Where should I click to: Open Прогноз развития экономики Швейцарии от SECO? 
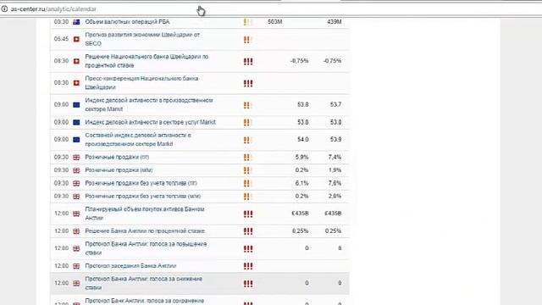(142, 39)
